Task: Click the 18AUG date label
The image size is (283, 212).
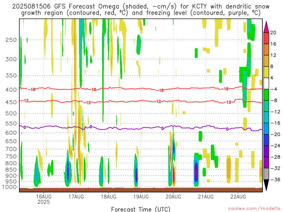Action: pos(108,197)
